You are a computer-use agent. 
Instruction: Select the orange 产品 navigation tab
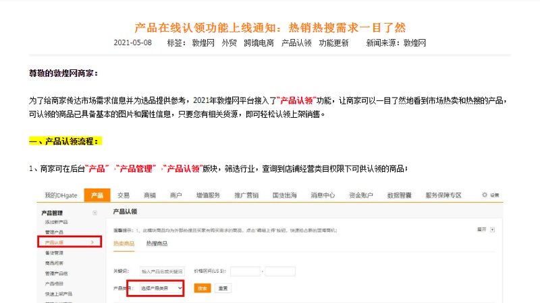pyautogui.click(x=97, y=195)
